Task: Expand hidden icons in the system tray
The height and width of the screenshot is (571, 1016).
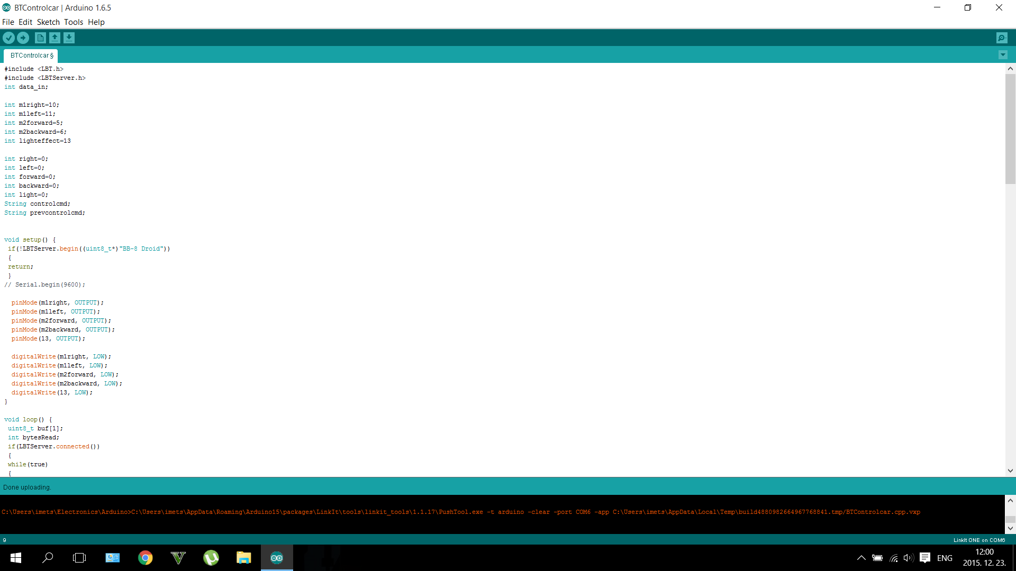Action: click(x=861, y=557)
